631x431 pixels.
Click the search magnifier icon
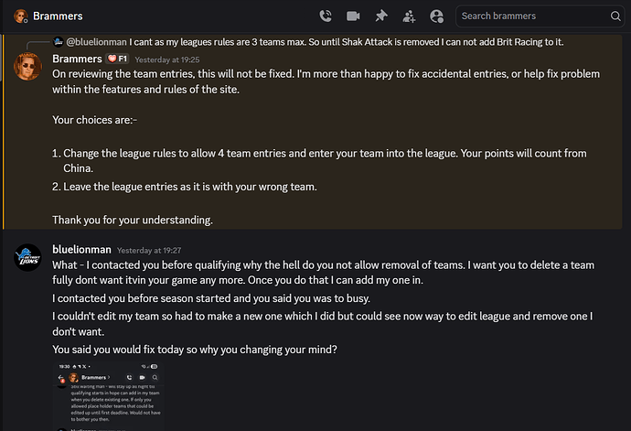click(x=615, y=16)
